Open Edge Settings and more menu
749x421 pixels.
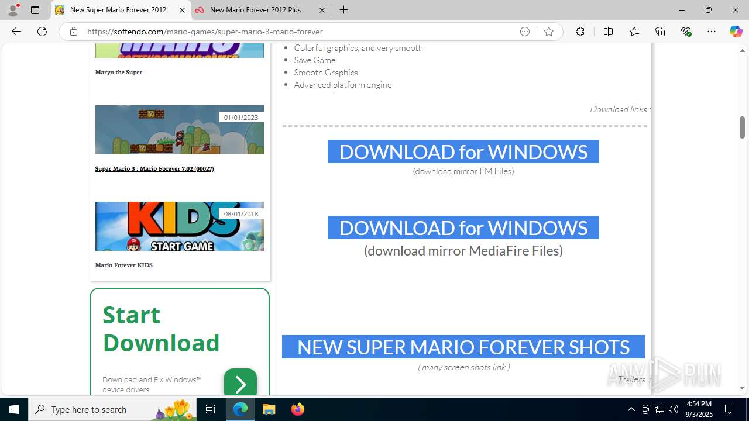tap(712, 32)
